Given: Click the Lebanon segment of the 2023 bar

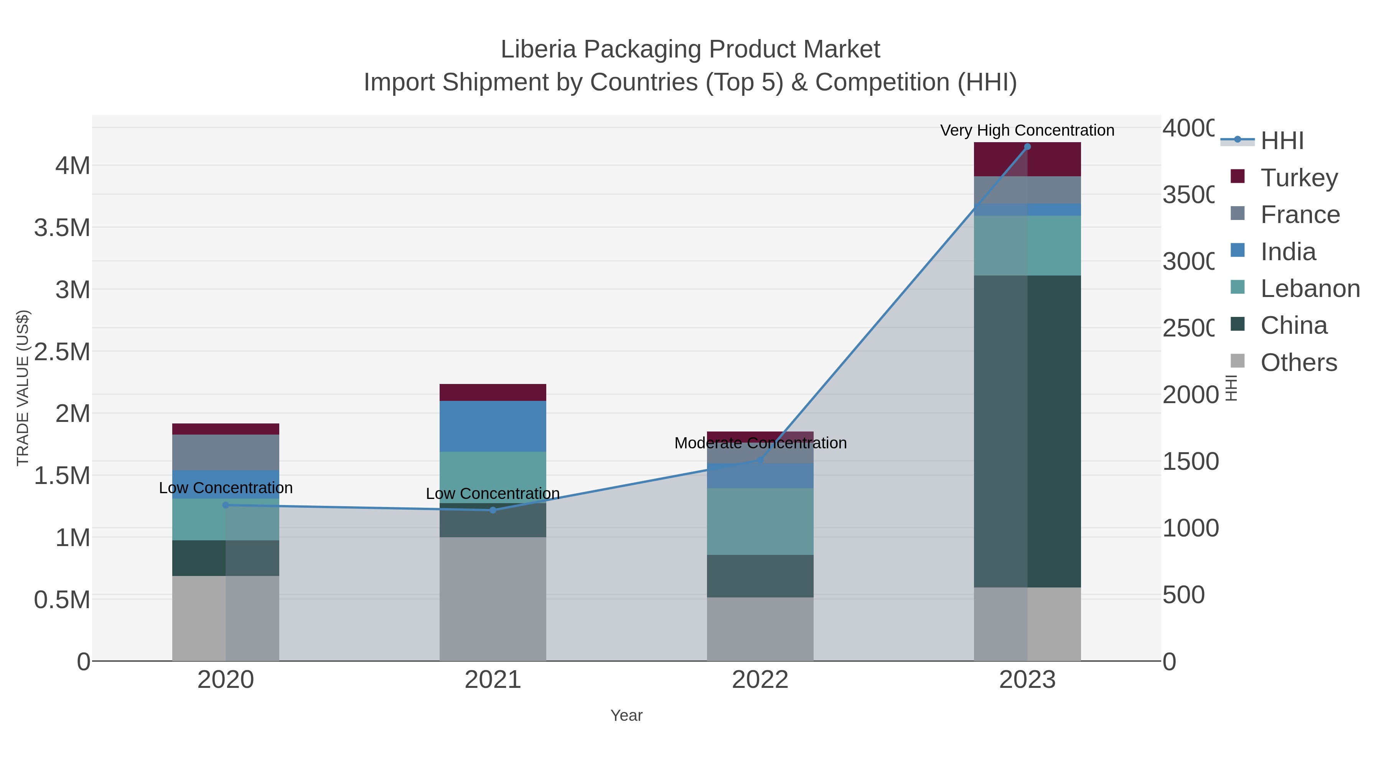Looking at the screenshot, I should pos(1027,246).
